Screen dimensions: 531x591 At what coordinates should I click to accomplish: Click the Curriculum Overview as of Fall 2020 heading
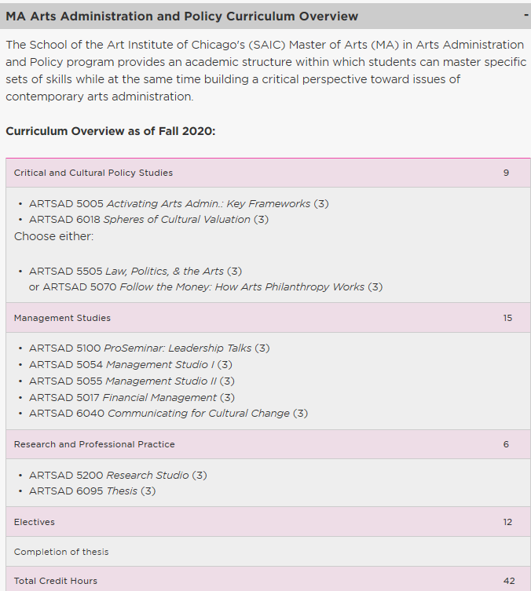click(x=111, y=131)
